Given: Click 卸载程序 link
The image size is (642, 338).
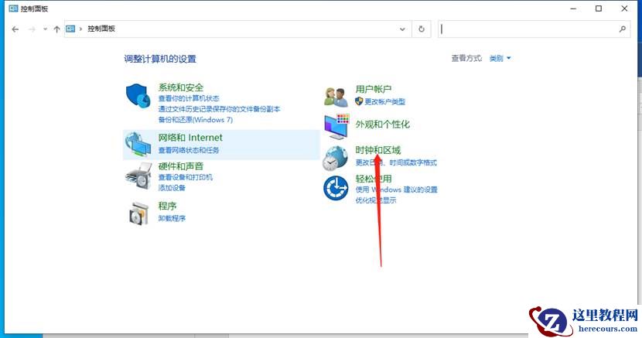Looking at the screenshot, I should pyautogui.click(x=172, y=218).
